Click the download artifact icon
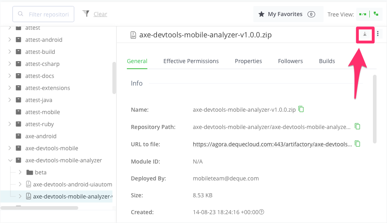The image size is (387, 223). coord(365,35)
